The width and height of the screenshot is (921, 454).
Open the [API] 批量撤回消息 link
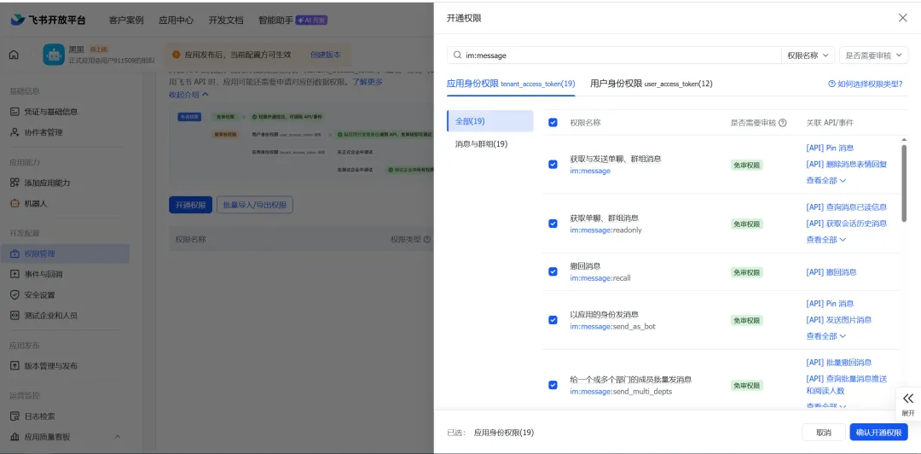(839, 362)
